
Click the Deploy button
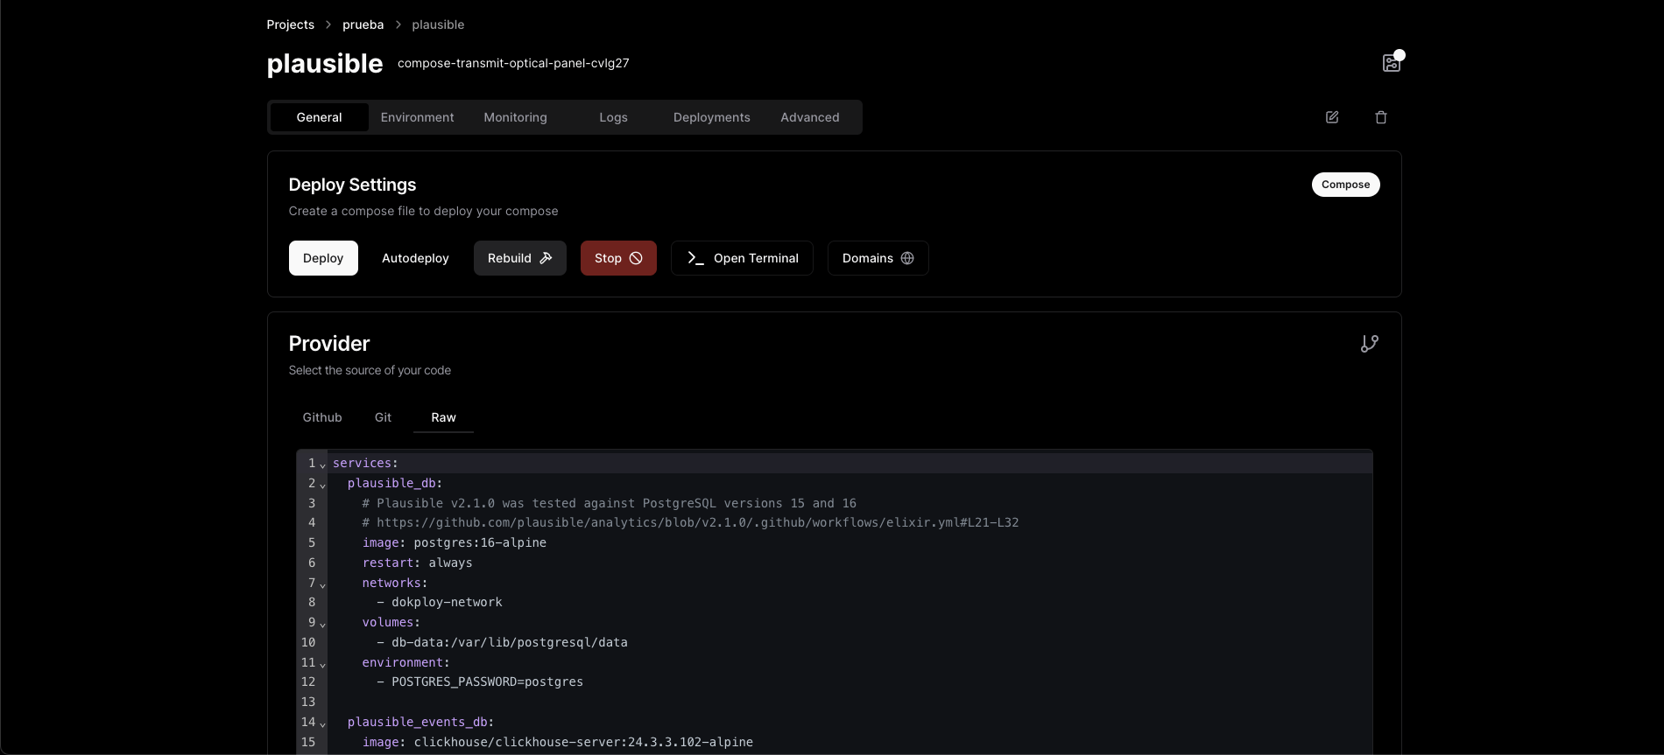(323, 258)
